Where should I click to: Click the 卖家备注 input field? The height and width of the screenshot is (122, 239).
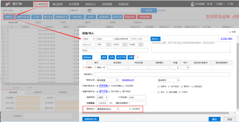[162, 74]
